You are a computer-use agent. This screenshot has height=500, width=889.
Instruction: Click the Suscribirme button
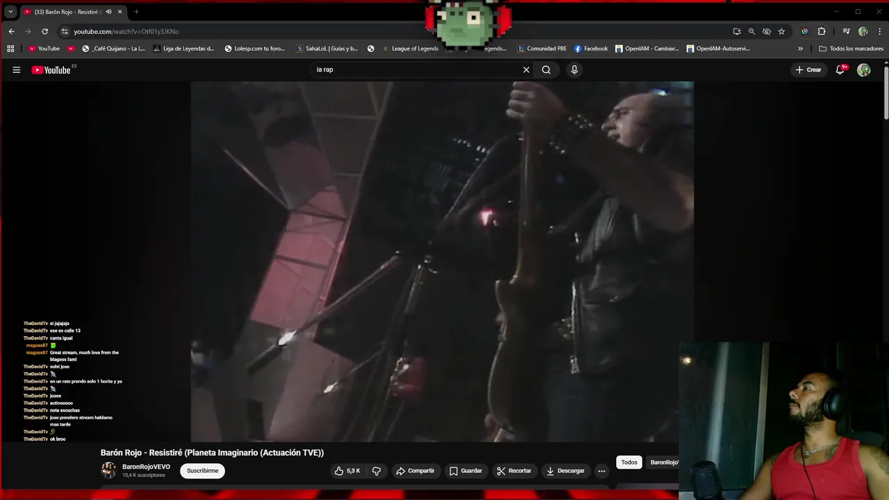click(x=202, y=471)
